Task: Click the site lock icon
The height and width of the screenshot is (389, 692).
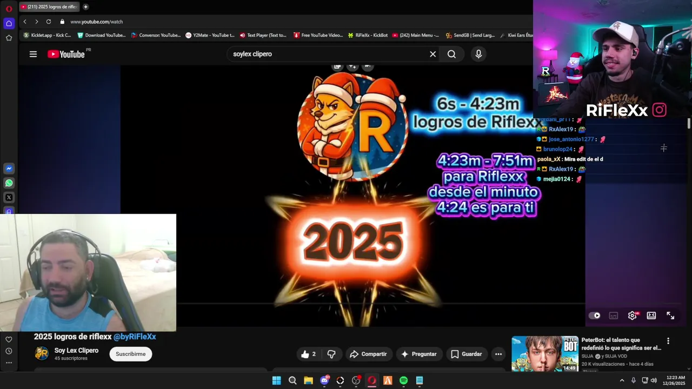Action: [x=62, y=22]
